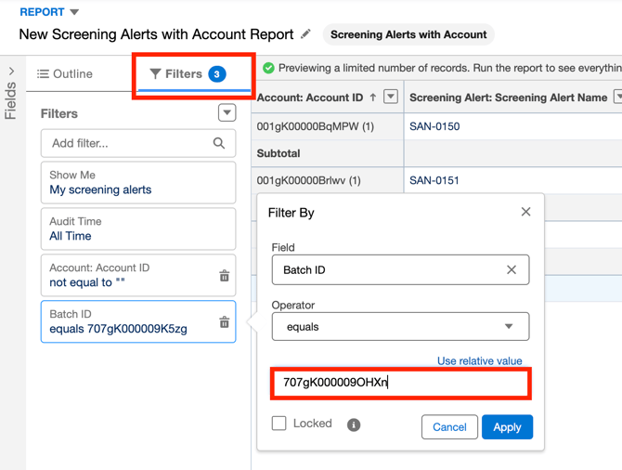
Task: Open the Show Me filter card
Action: point(138,183)
